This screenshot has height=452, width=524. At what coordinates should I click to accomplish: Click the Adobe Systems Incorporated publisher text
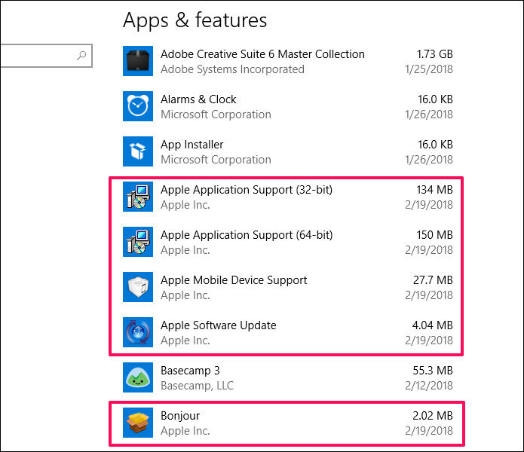(x=232, y=69)
